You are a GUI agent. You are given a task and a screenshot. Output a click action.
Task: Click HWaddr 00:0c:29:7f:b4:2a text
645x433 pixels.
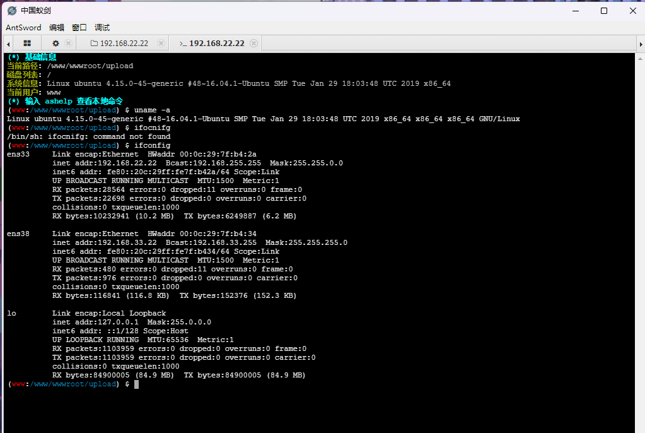pyautogui.click(x=202, y=154)
